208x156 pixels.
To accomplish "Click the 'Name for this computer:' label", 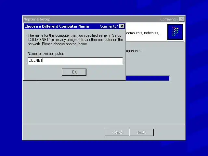I will click(46, 54).
